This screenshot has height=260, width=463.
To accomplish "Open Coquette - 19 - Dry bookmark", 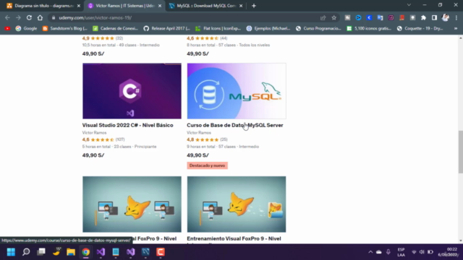I will tap(420, 28).
